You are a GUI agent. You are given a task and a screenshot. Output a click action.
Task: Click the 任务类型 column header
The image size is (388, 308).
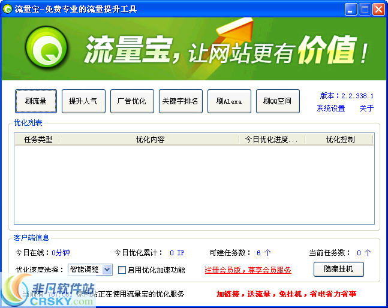[37, 140]
